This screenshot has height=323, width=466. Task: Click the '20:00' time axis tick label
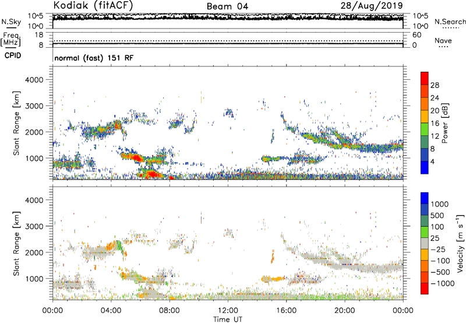click(345, 311)
